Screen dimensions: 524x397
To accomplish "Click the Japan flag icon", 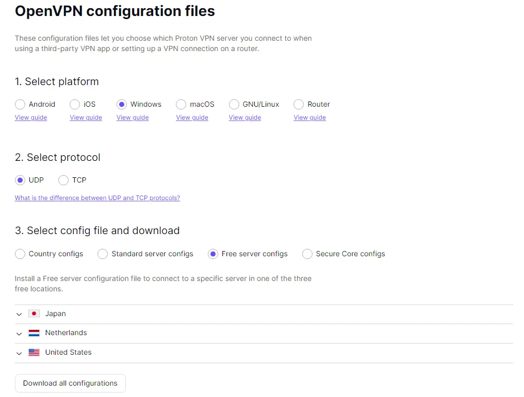I will tap(34, 313).
